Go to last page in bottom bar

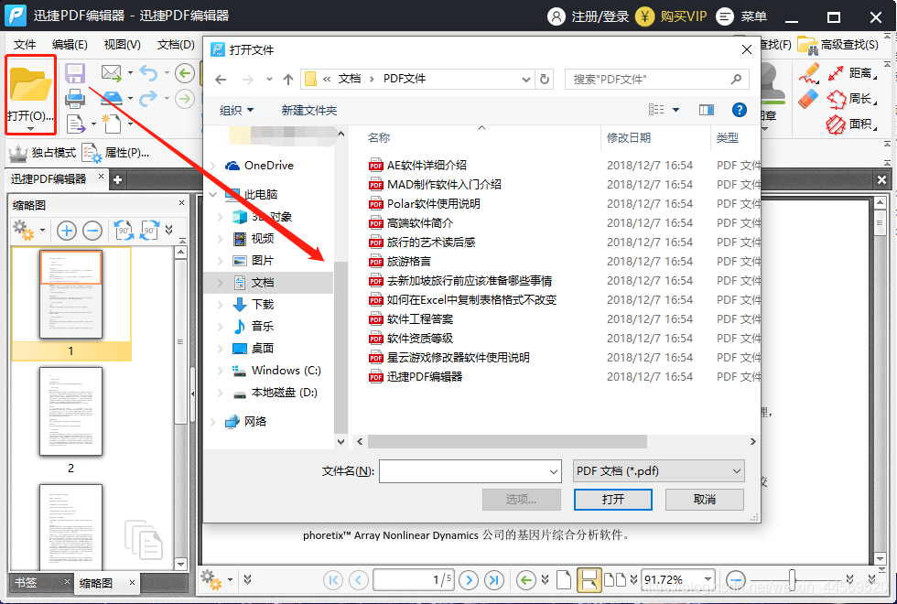[494, 580]
